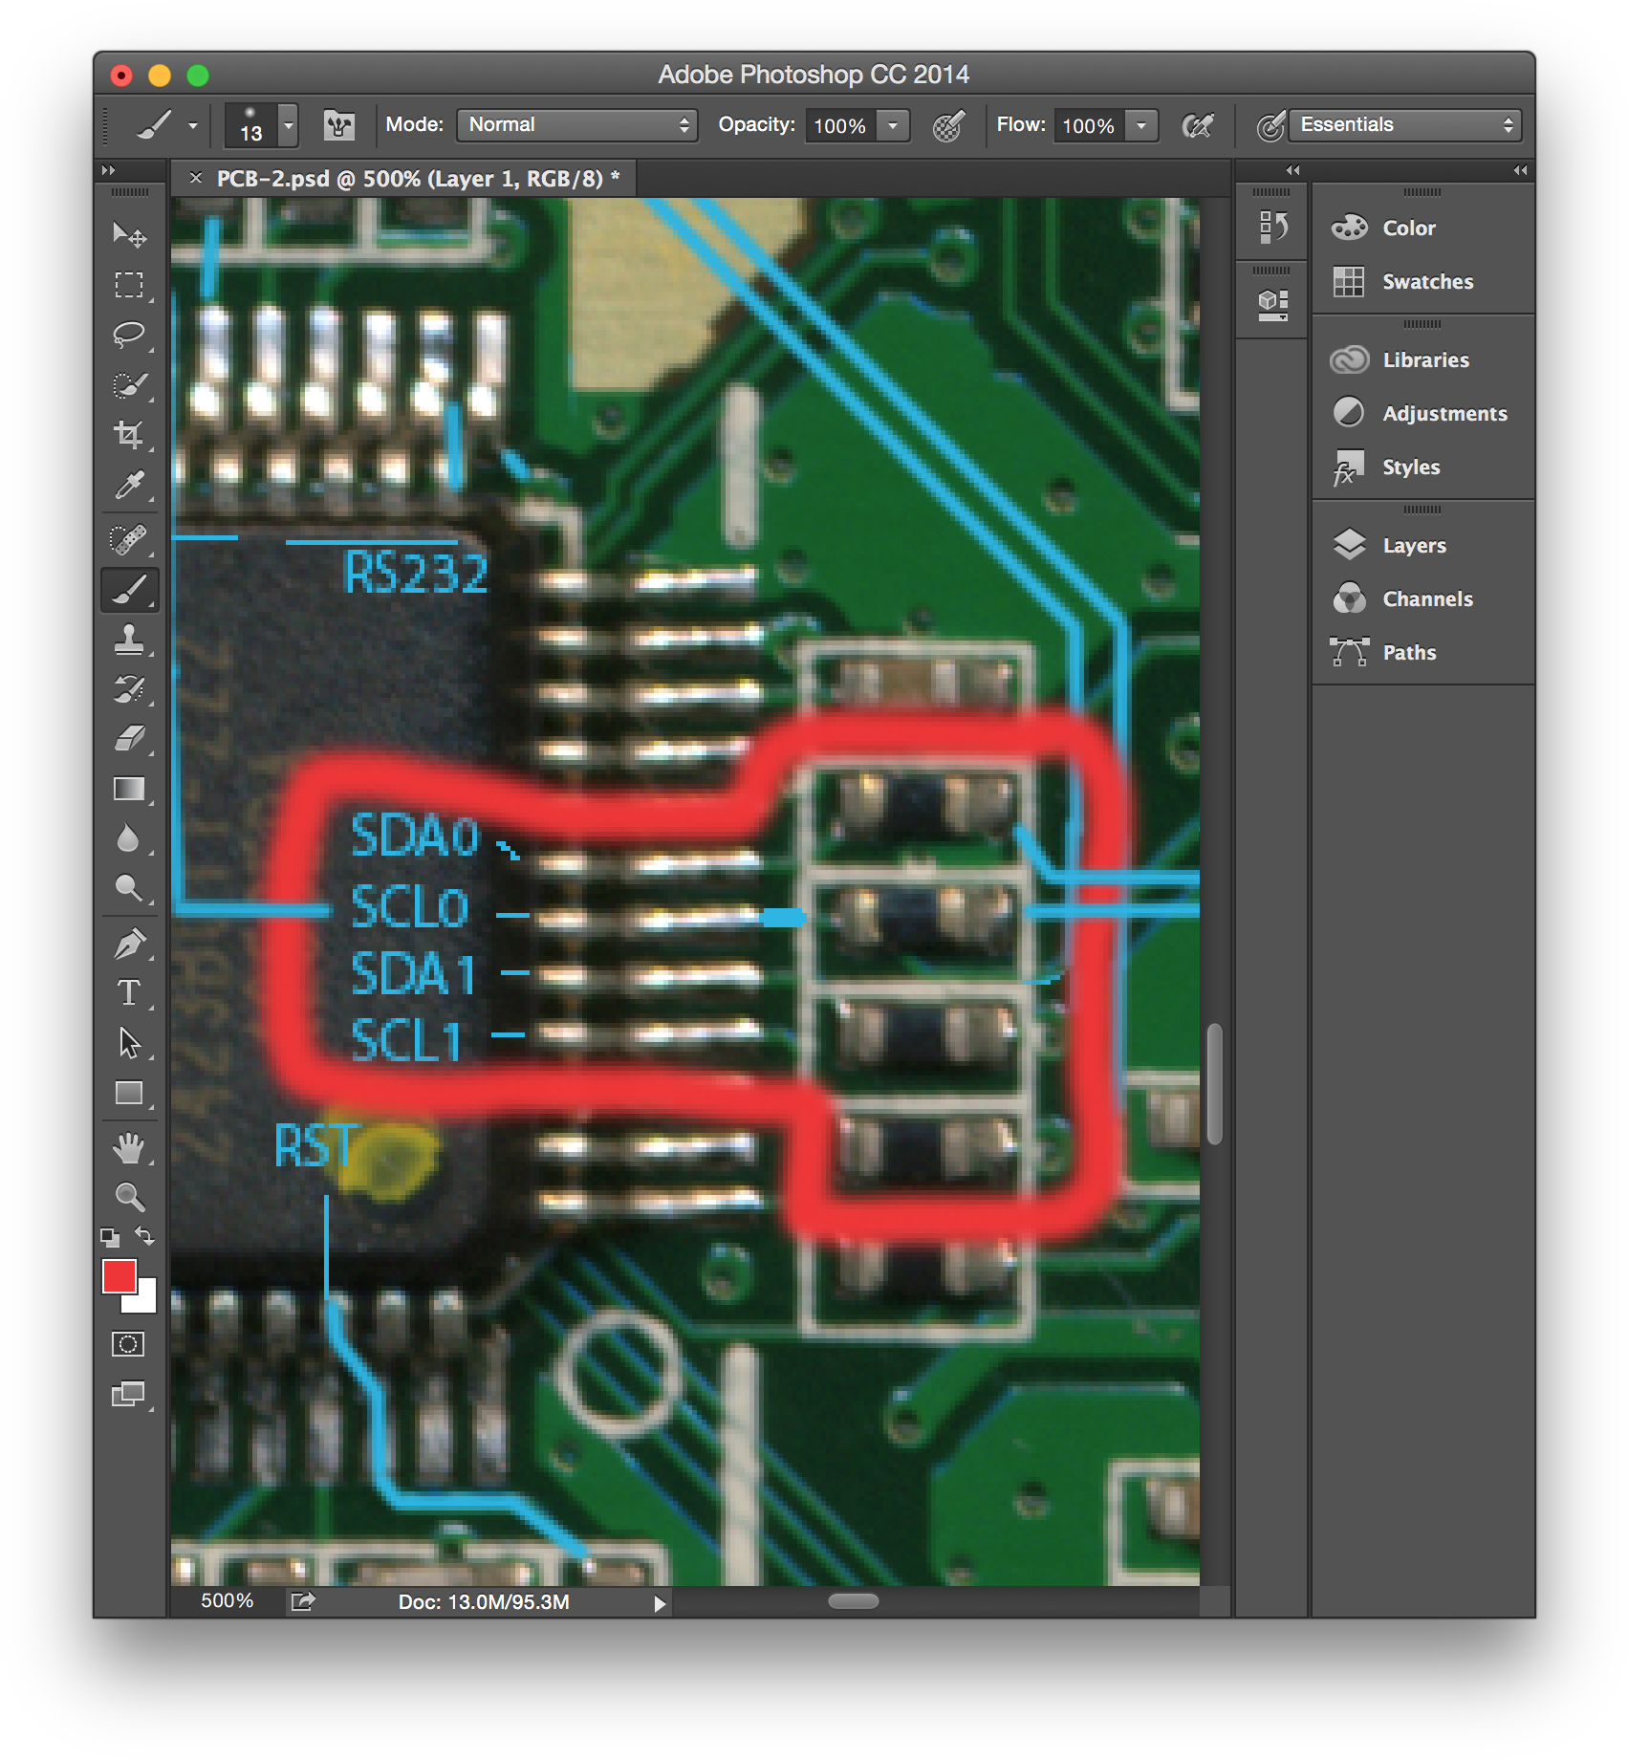Pick the Eyedropper tool

click(131, 486)
